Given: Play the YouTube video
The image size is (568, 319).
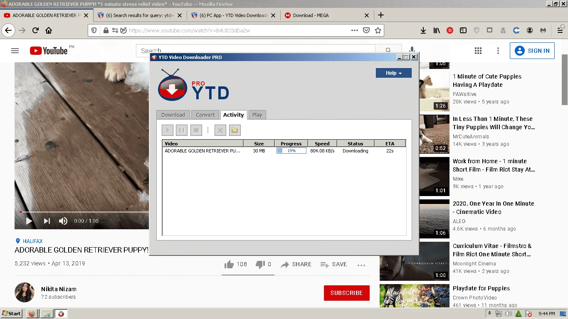Looking at the screenshot, I should [29, 221].
